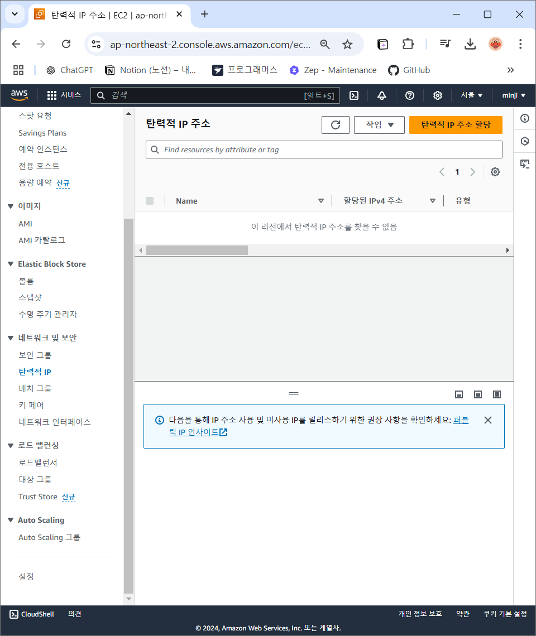Image resolution: width=536 pixels, height=636 pixels.
Task: Open Chrome media control icon
Action: [x=445, y=44]
